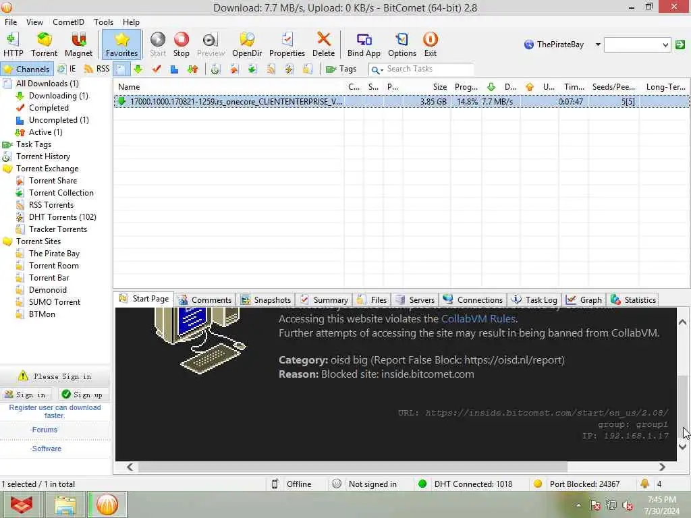Click the DHT Torrents lightning icon in the filter toolbar

pos(289,69)
